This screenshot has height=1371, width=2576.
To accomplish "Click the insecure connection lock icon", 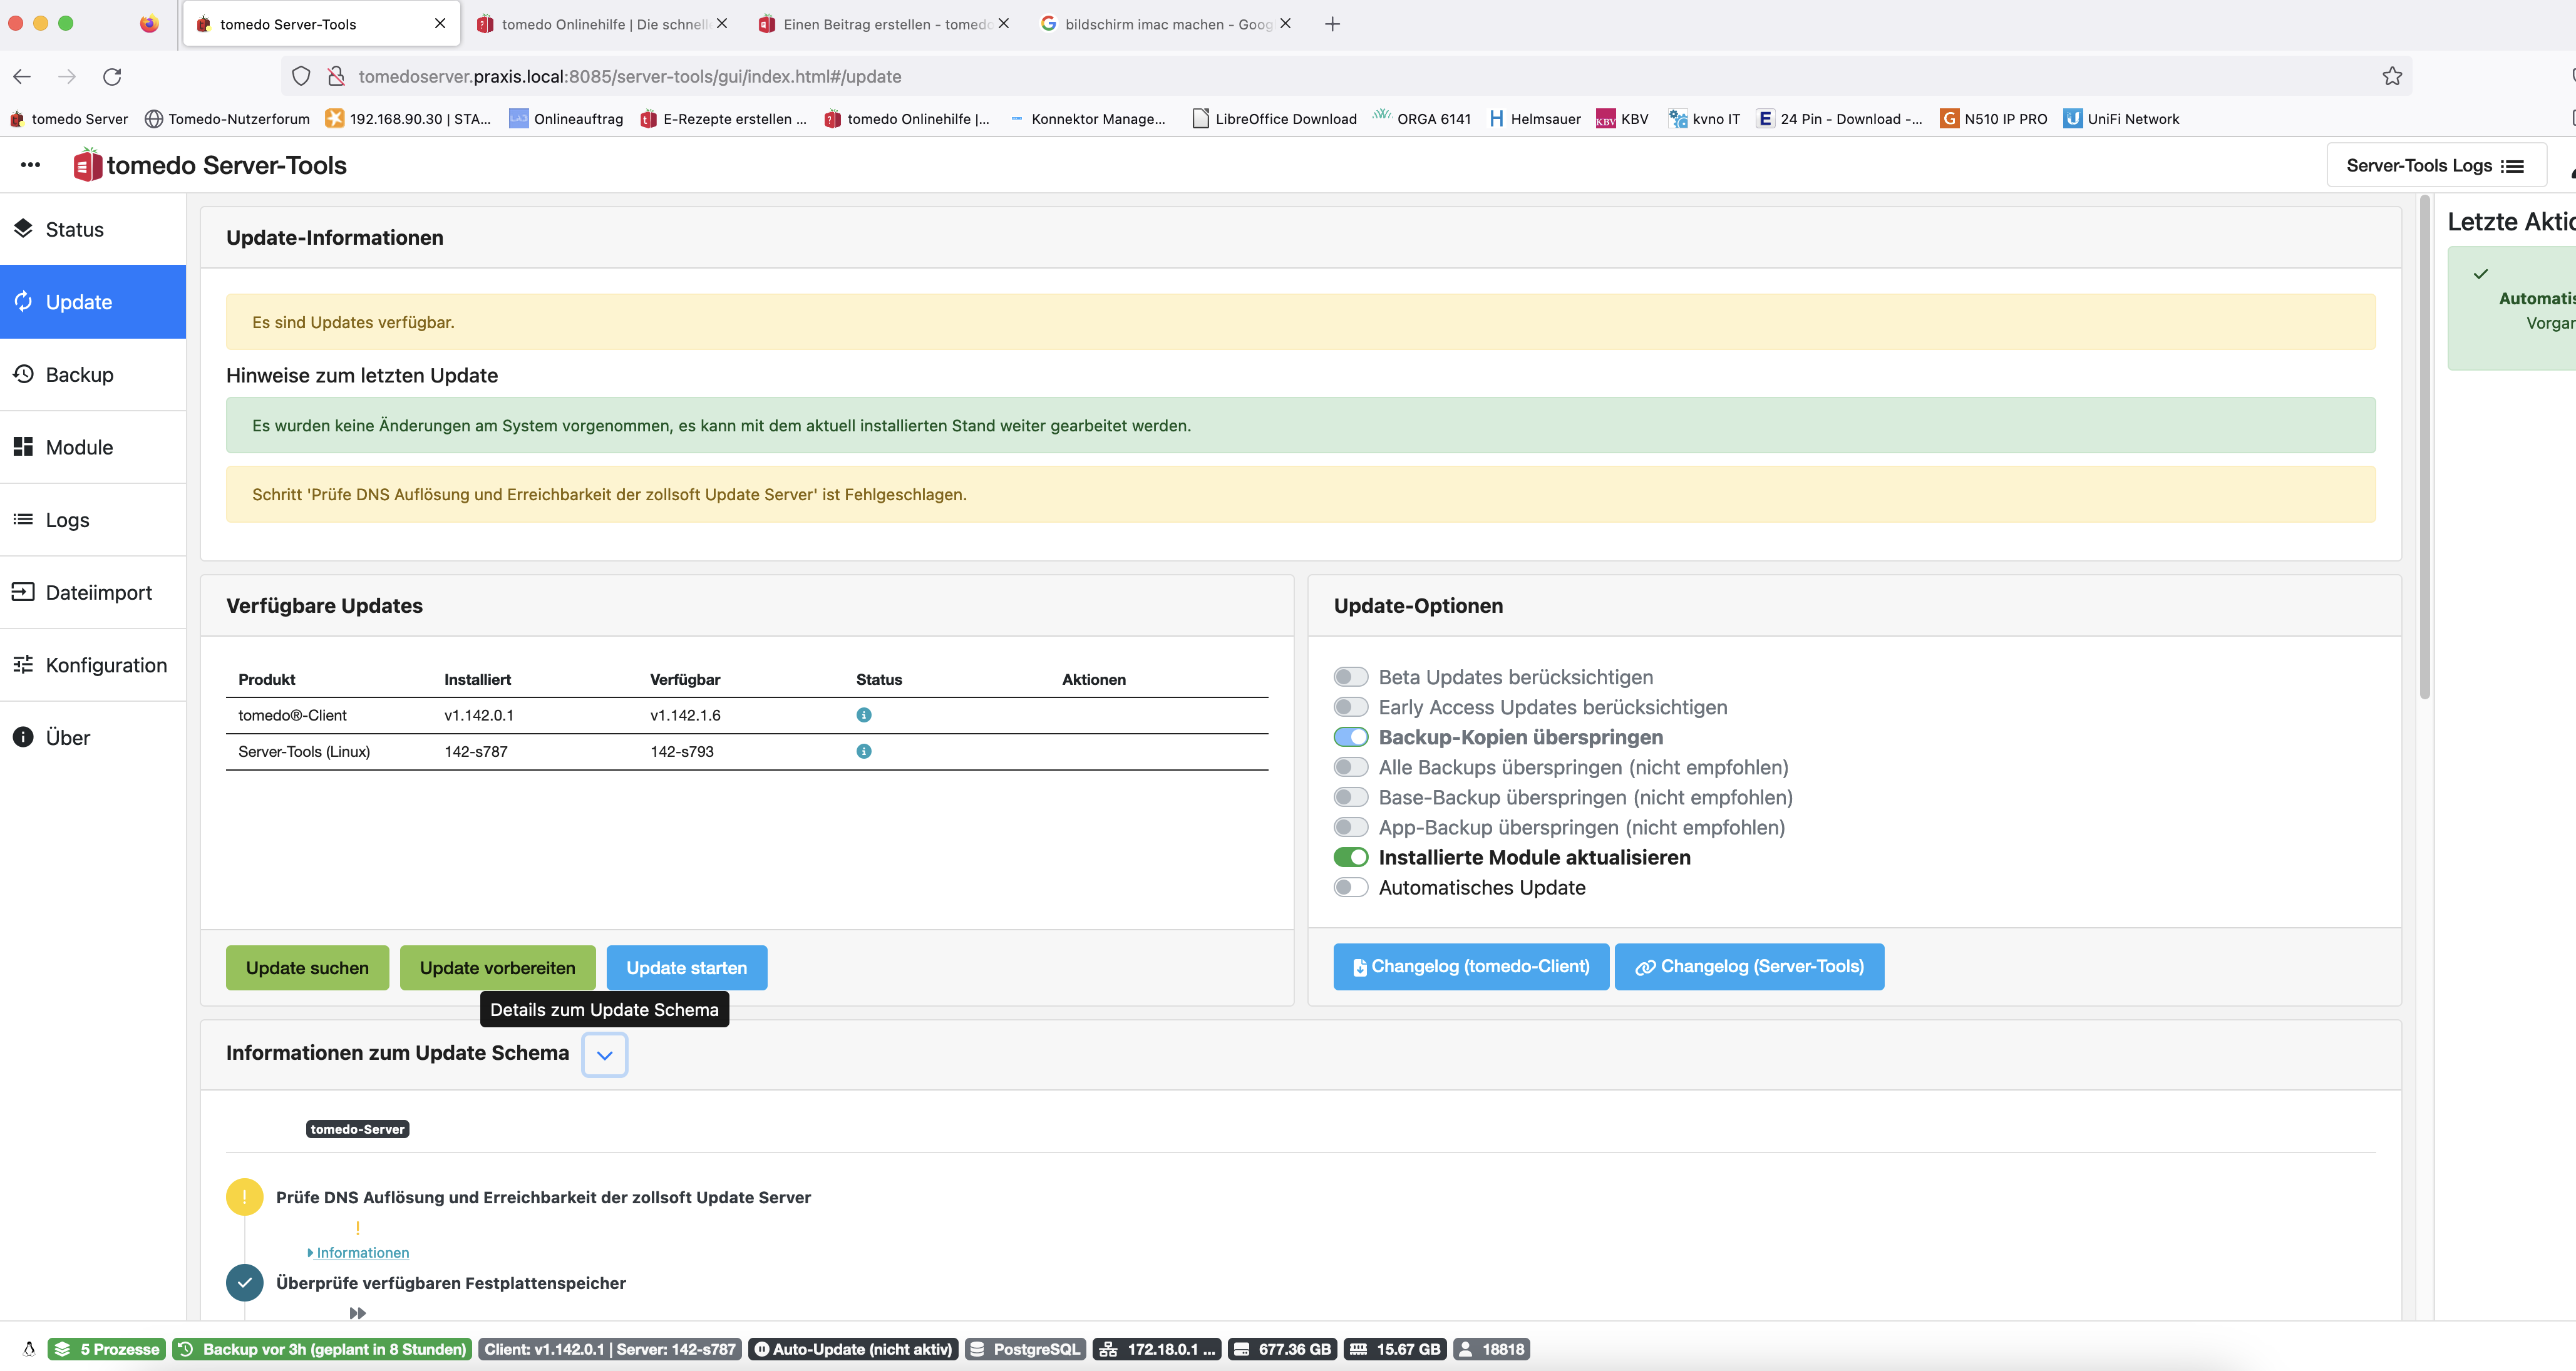I will (x=337, y=76).
